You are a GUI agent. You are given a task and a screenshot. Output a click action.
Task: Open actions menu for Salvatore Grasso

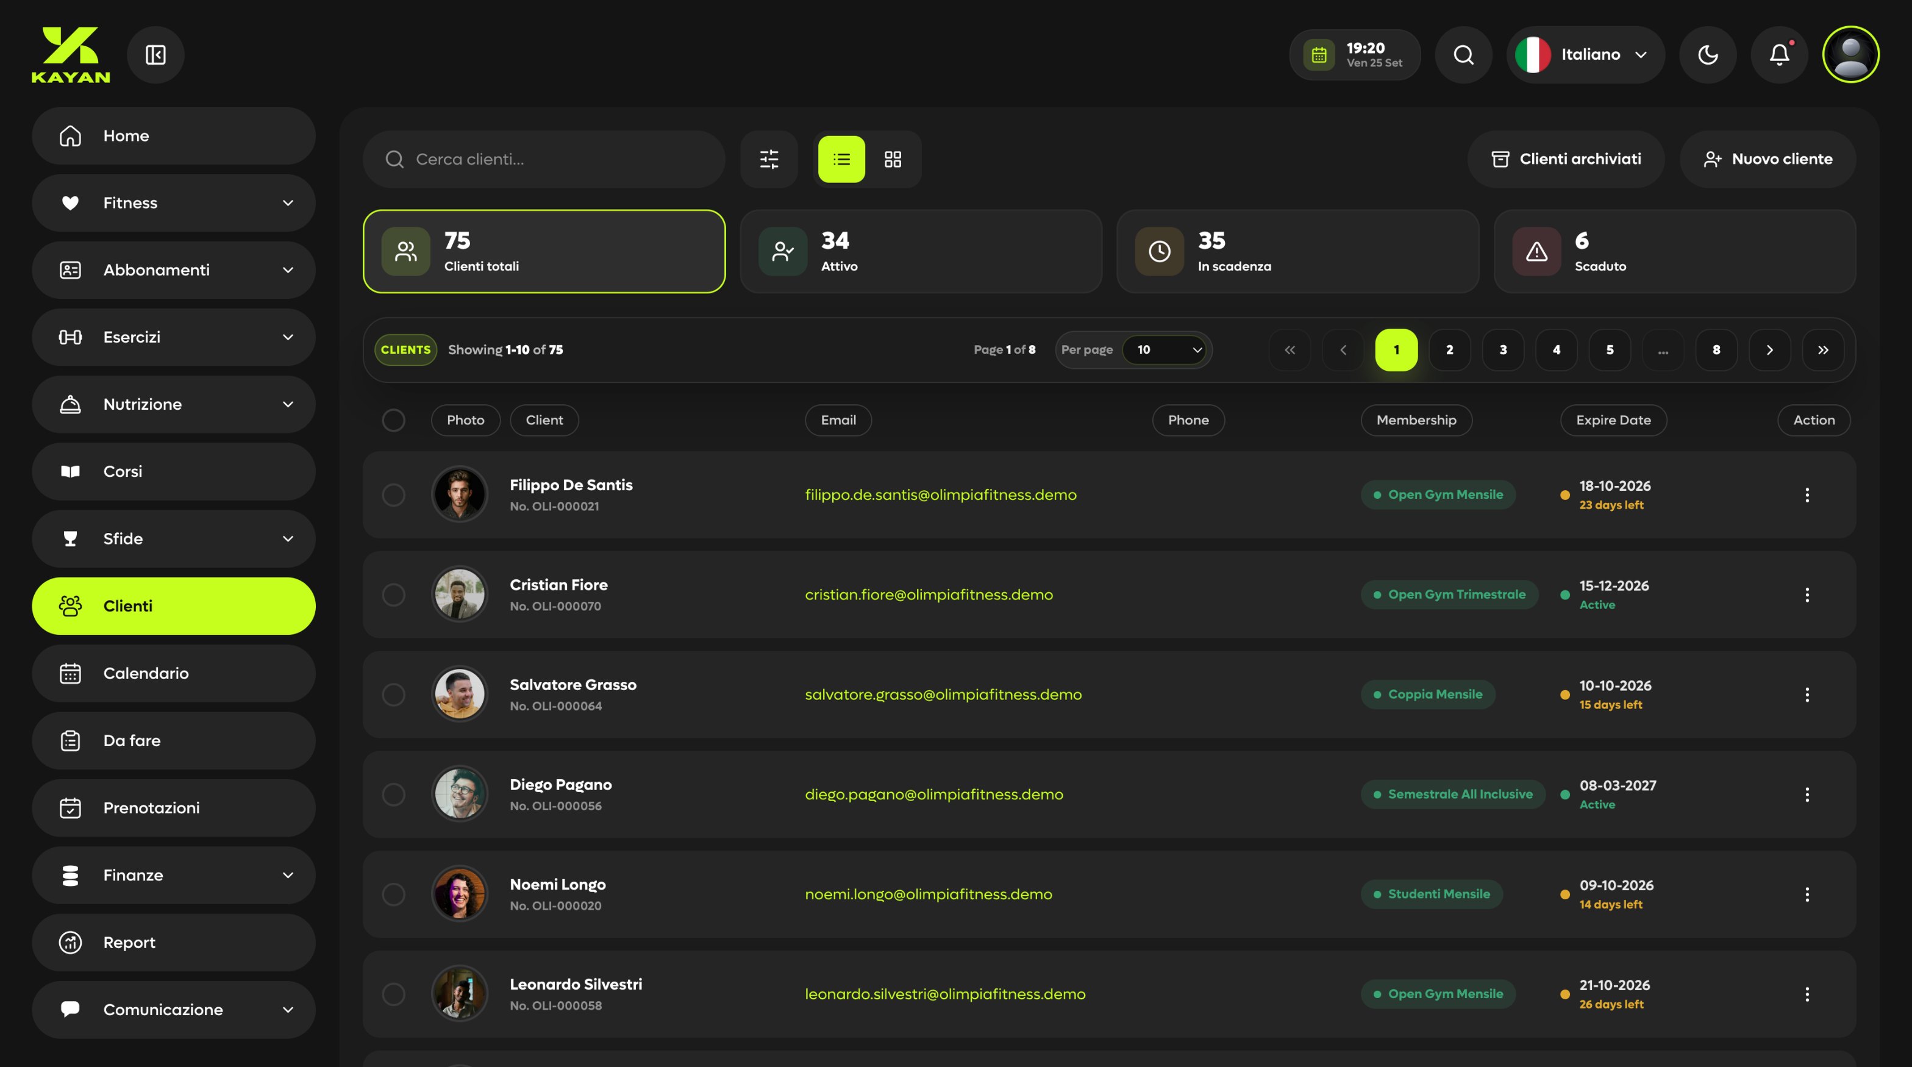(1807, 694)
